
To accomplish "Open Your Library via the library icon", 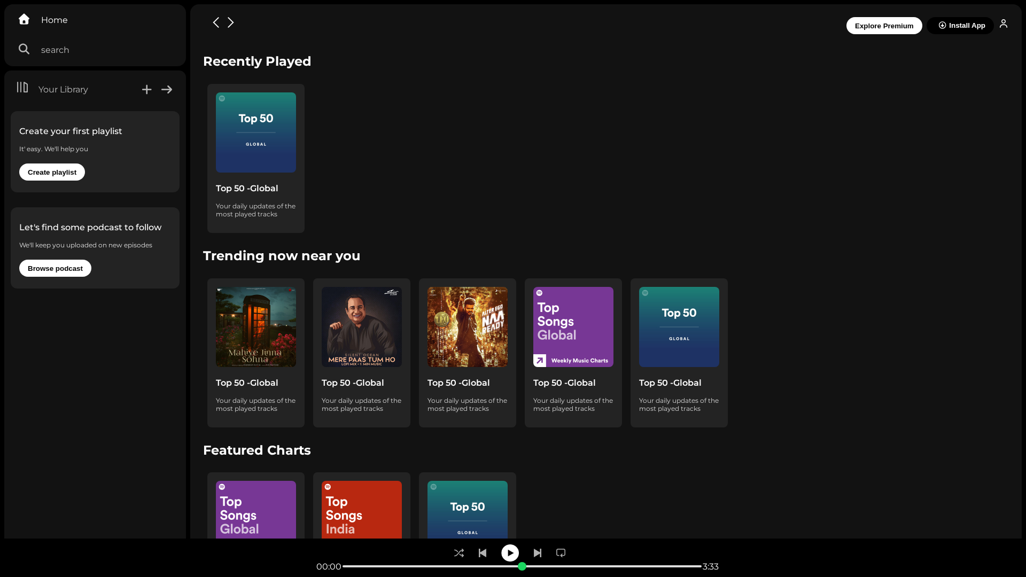I will 22,87.
